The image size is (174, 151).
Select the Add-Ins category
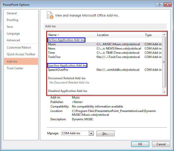[x=21, y=61]
